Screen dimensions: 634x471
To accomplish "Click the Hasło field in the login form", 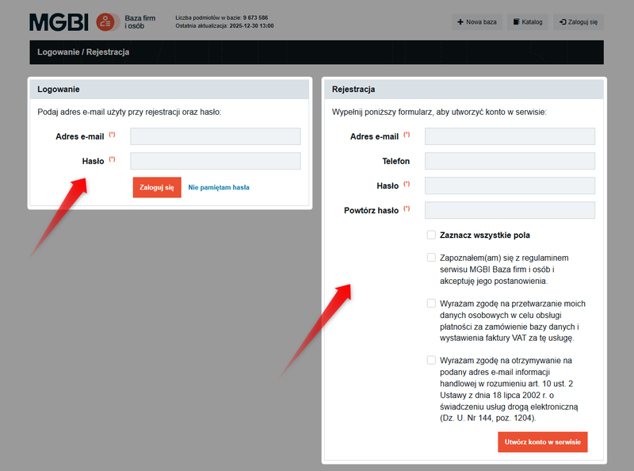I will pyautogui.click(x=215, y=160).
